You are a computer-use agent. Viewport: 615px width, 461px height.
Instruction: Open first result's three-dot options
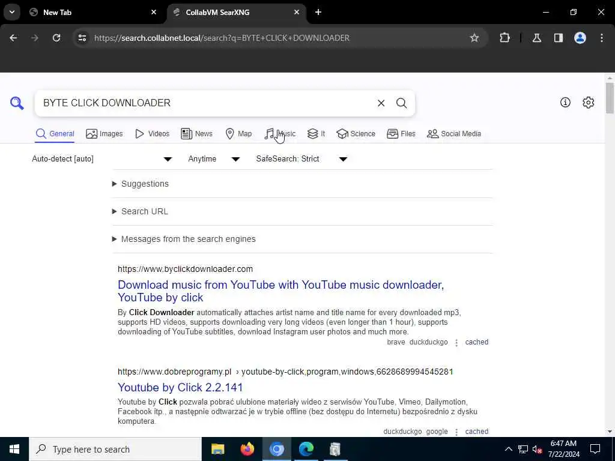456,343
